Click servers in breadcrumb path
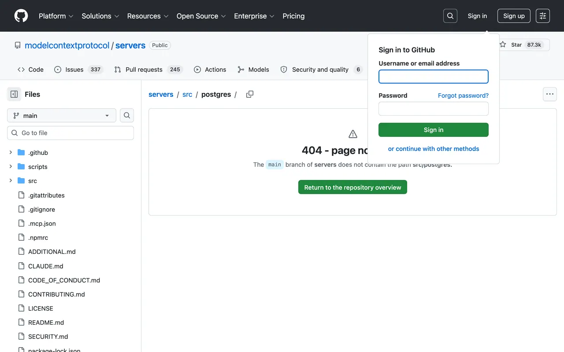This screenshot has width=564, height=352. tap(161, 94)
